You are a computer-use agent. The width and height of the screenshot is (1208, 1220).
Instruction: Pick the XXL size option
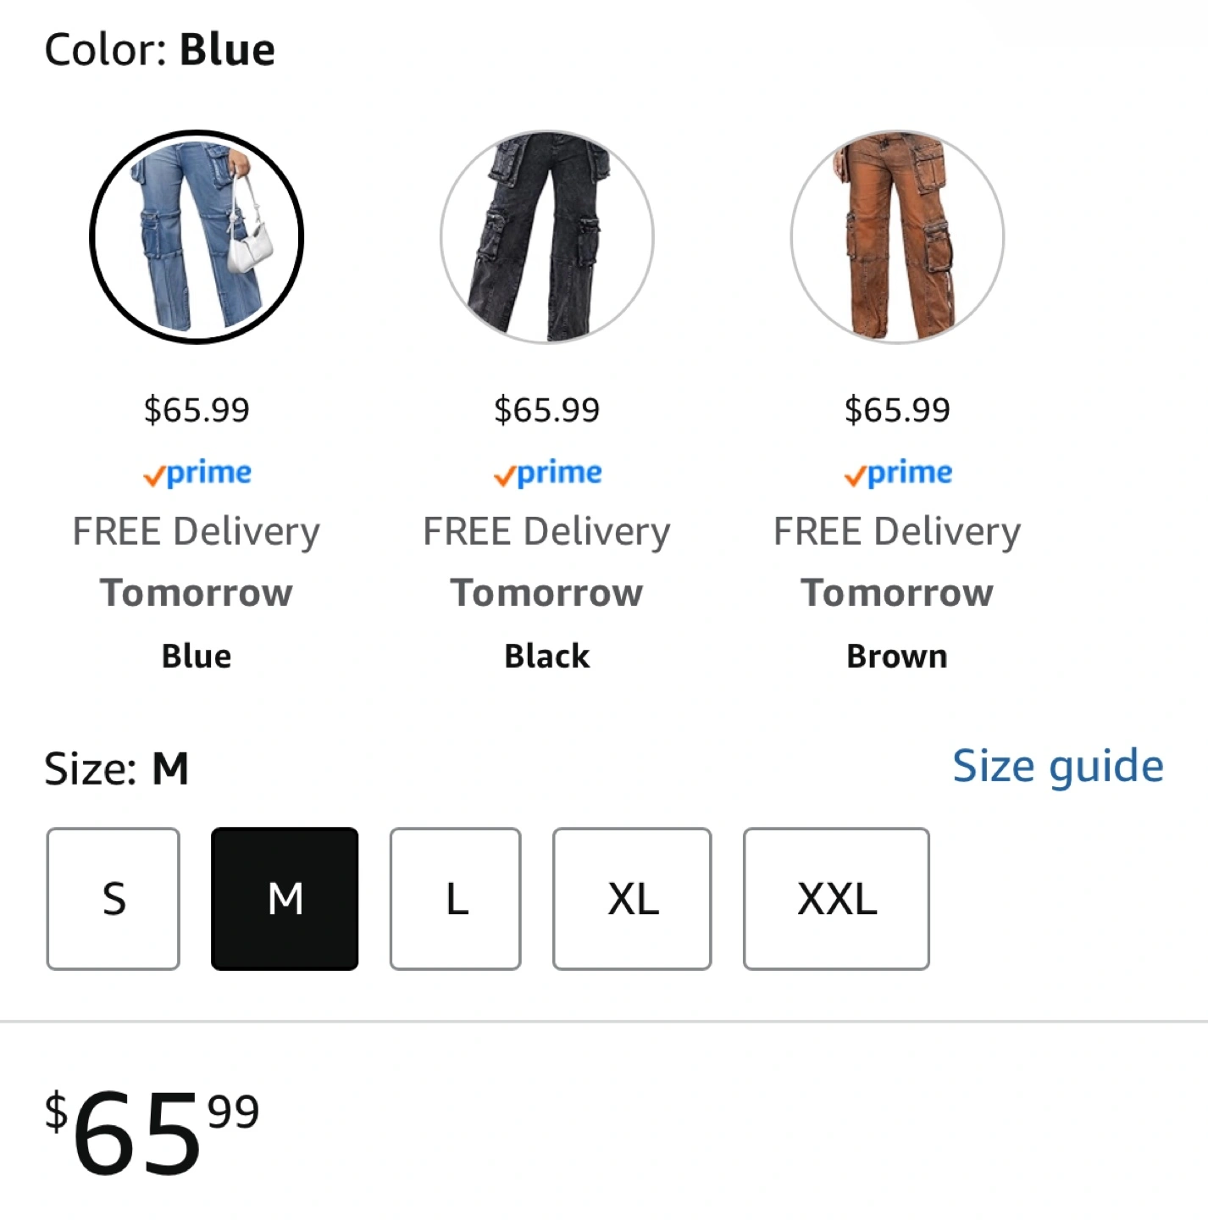836,899
